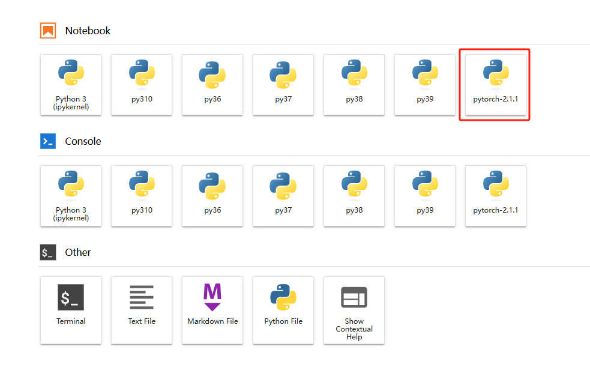Start a py37 console
Screen dimensions: 590x376
coord(283,196)
